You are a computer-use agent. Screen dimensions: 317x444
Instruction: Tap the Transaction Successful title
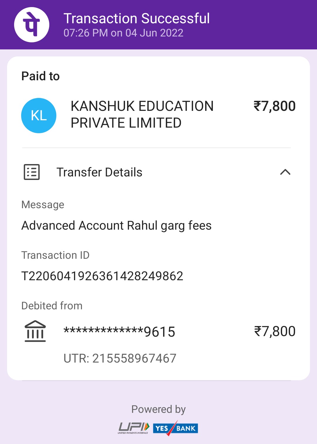pyautogui.click(x=136, y=18)
